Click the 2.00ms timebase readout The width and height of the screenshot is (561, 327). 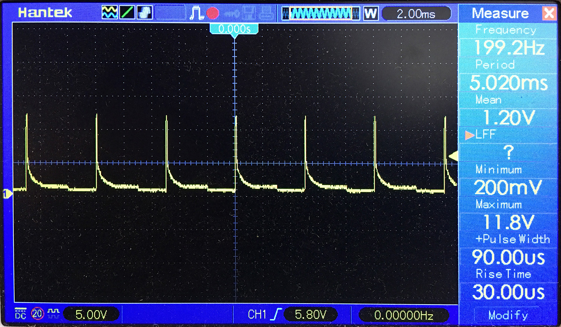point(416,14)
